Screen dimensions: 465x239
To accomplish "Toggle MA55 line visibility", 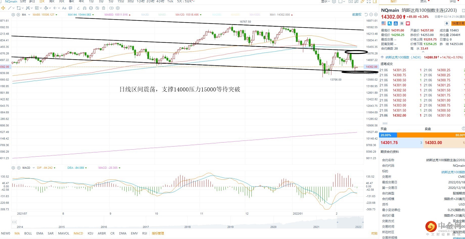I will [x=45, y=15].
